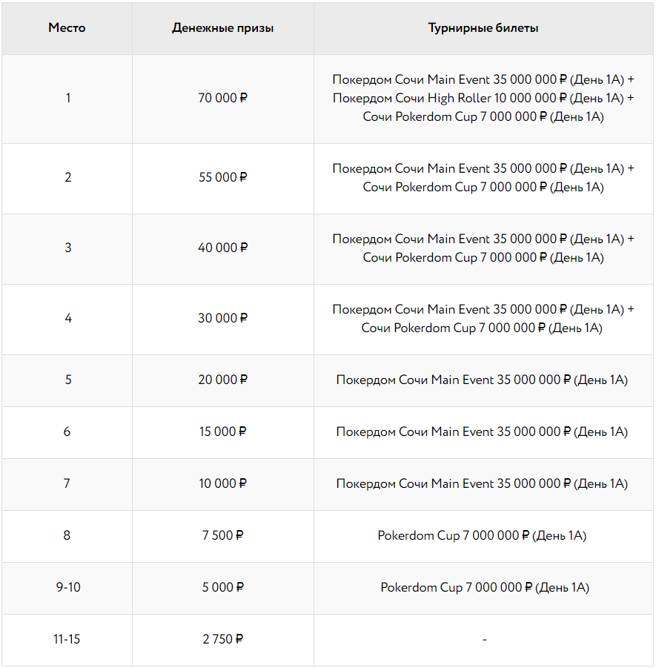Click the 30 000 ₽ cash prize
Viewport: 656px width, 668px height.
coord(222,318)
